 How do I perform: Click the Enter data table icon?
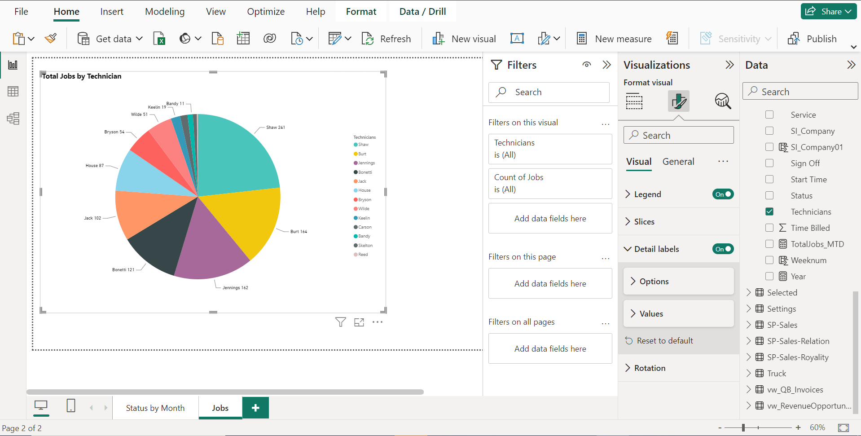tap(243, 39)
